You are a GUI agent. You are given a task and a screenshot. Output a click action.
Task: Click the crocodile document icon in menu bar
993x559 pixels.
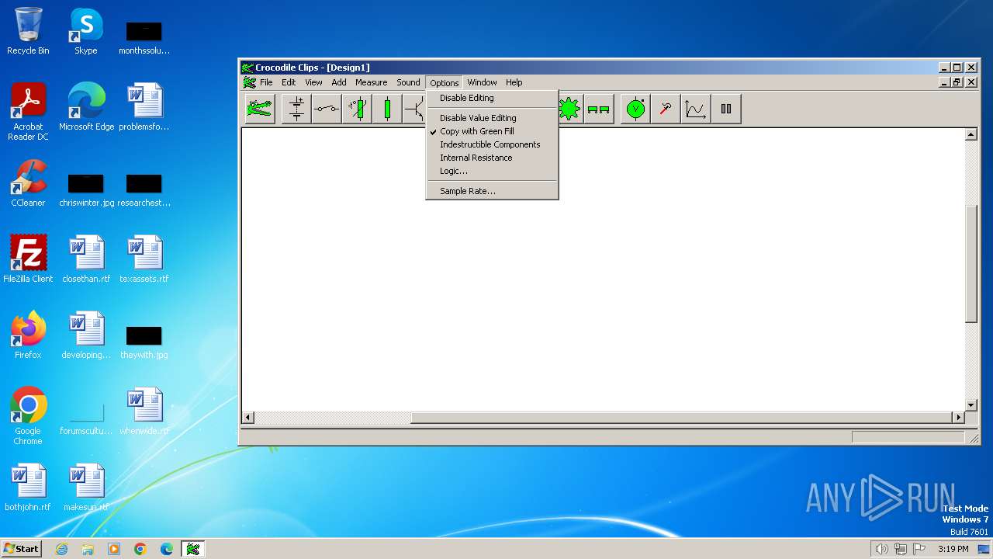(x=249, y=82)
